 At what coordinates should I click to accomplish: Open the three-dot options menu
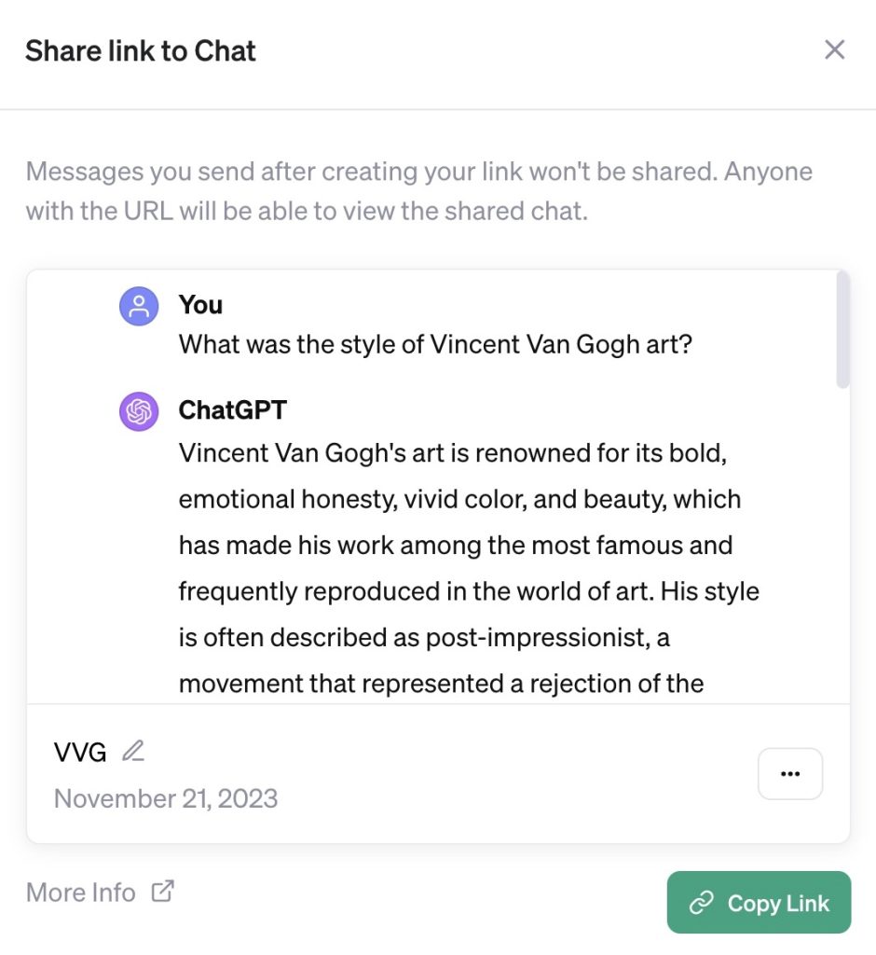(790, 773)
